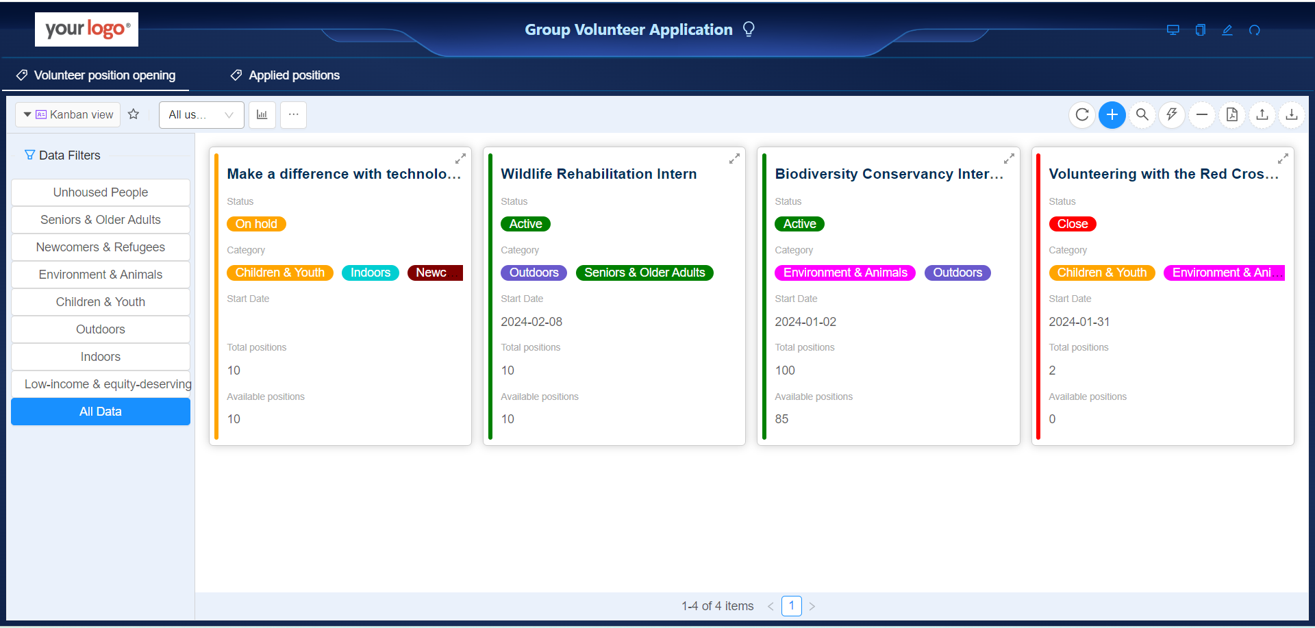Expand the Biodiversity Conservancy card
Screen dimensions: 1315x628
point(1008,159)
